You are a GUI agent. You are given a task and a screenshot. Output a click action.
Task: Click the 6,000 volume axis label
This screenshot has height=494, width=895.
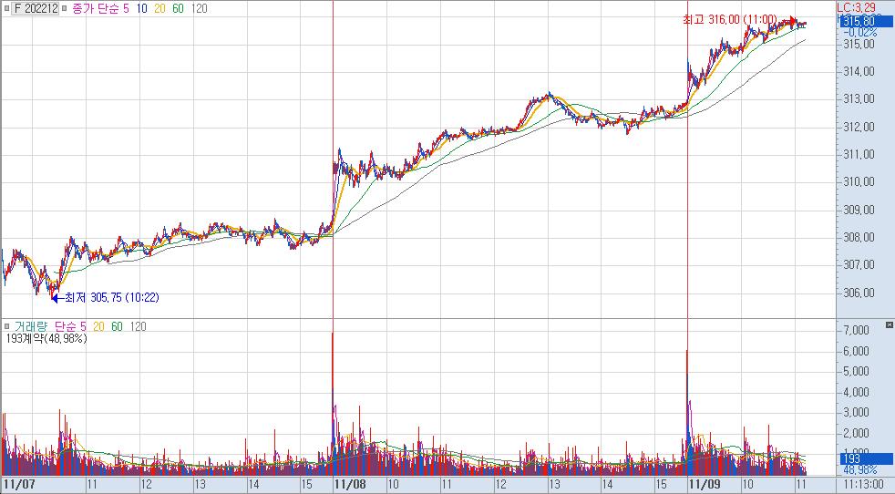coord(856,351)
